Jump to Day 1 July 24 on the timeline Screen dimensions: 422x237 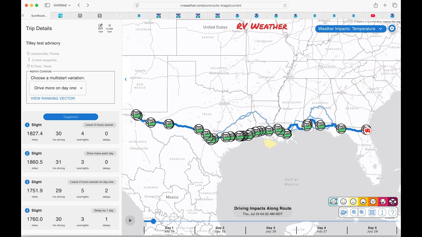[169, 229]
